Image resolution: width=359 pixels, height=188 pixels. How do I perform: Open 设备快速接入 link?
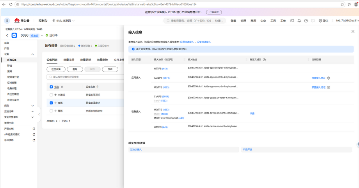point(204,42)
